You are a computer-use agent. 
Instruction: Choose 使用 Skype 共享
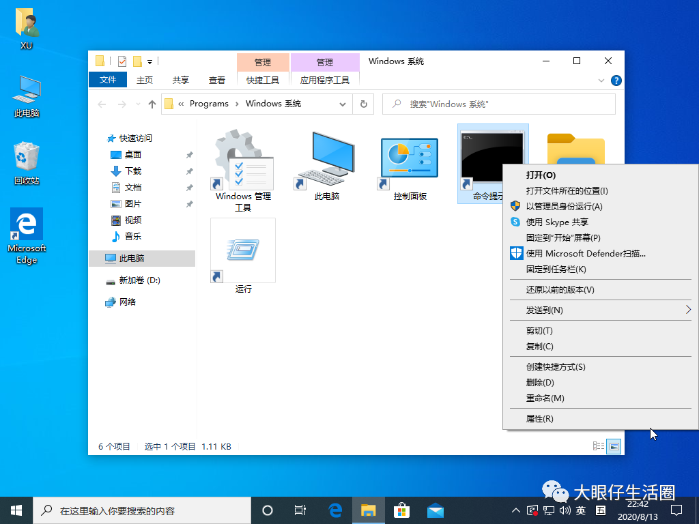[x=601, y=222]
